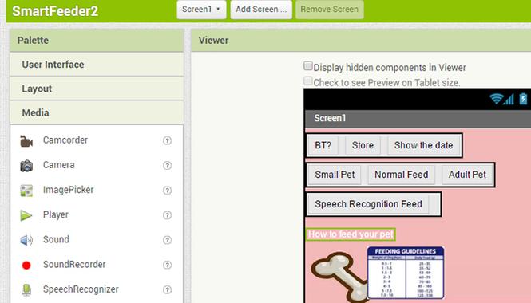Click the Viewer panel header
Screen dimensions: 531x303
(361, 40)
